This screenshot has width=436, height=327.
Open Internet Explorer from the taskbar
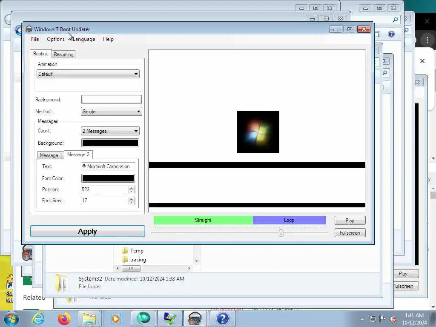[38, 318]
